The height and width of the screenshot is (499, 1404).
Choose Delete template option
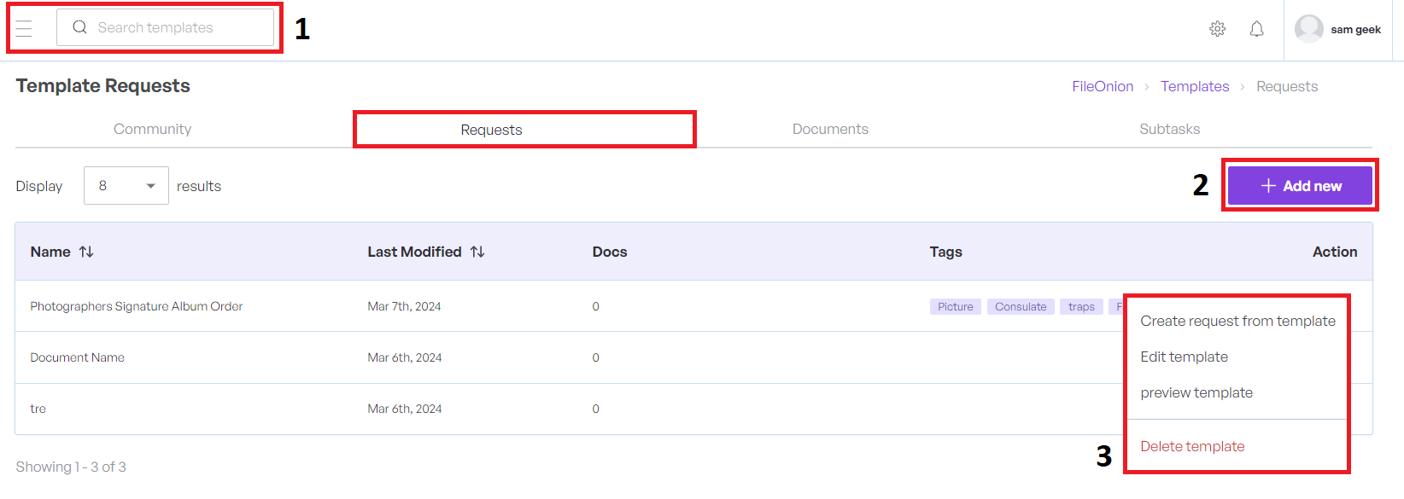(x=1192, y=446)
